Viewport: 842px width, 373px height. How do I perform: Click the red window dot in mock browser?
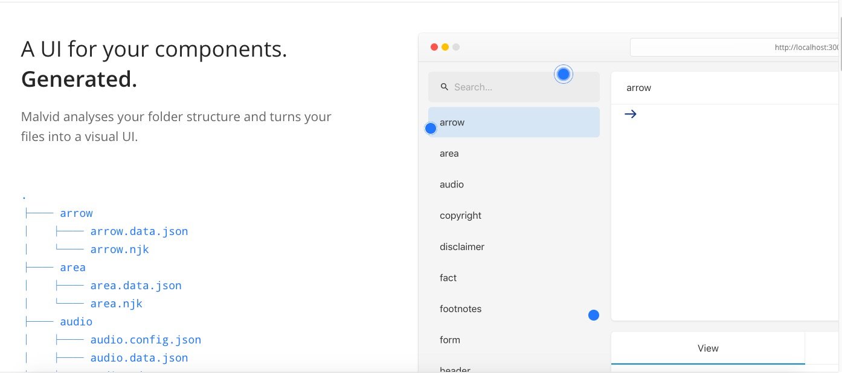tap(434, 47)
